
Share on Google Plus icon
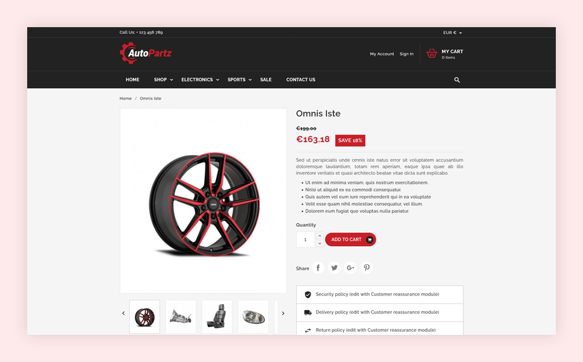[x=350, y=268]
